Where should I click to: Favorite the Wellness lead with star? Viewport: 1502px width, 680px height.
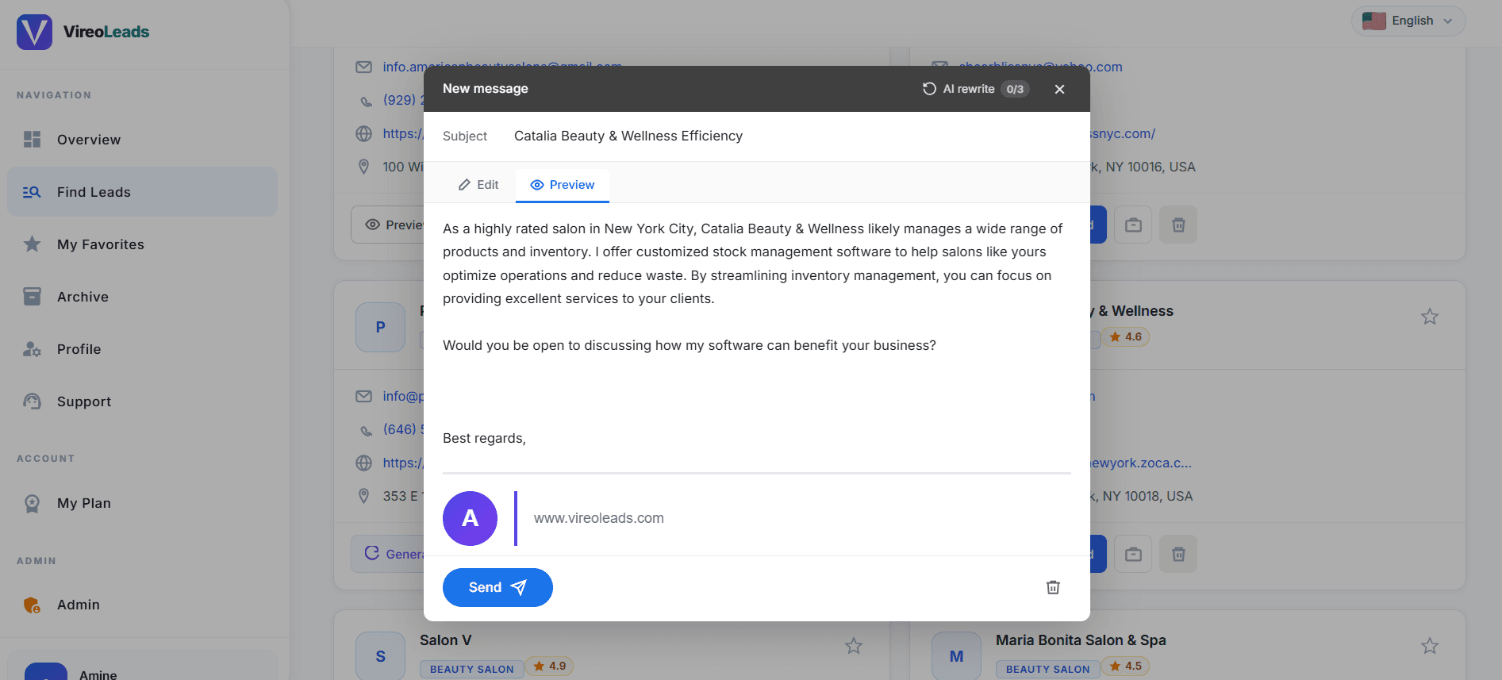[1430, 317]
